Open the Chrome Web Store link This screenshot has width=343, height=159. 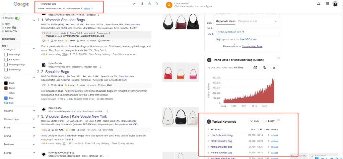[x=252, y=46]
